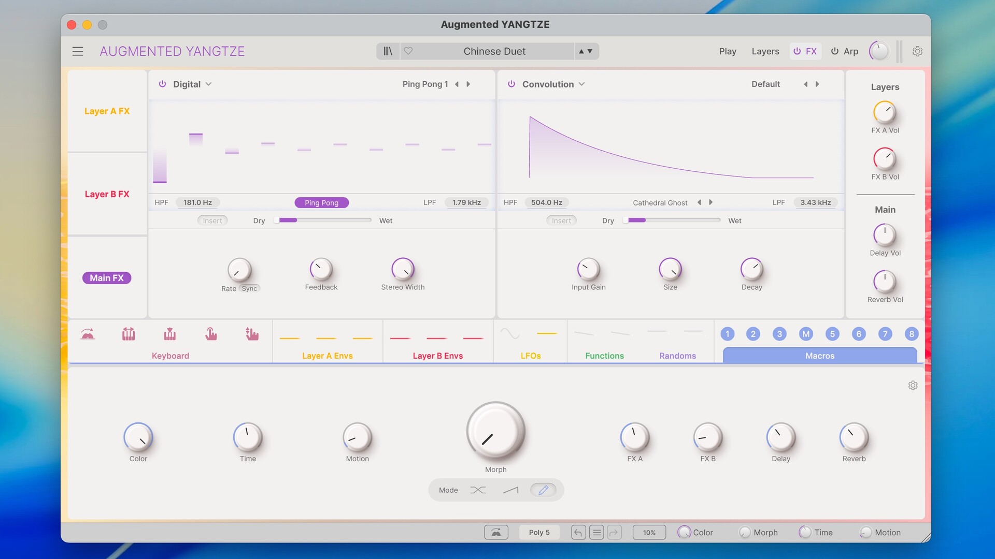Click the Chinese Duet preset name

tap(494, 51)
